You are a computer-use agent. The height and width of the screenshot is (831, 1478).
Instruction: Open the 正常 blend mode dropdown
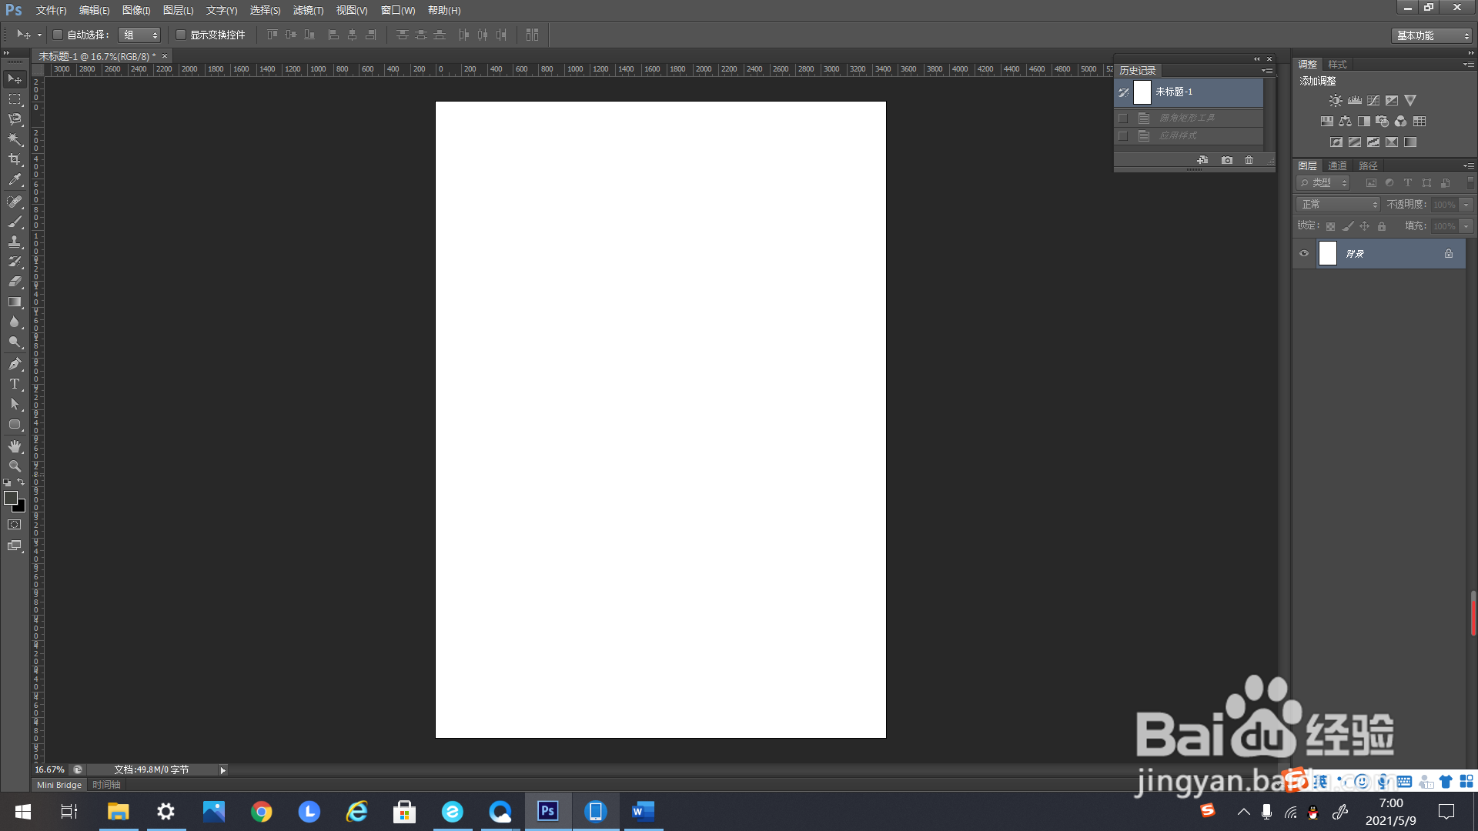(1339, 205)
